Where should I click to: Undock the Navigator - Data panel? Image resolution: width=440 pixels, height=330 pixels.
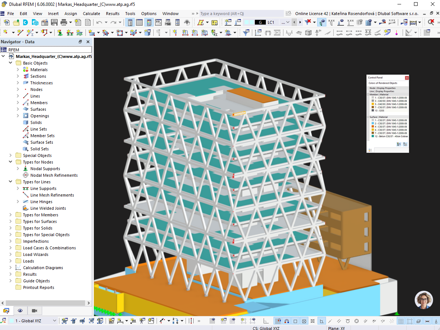pos(80,42)
